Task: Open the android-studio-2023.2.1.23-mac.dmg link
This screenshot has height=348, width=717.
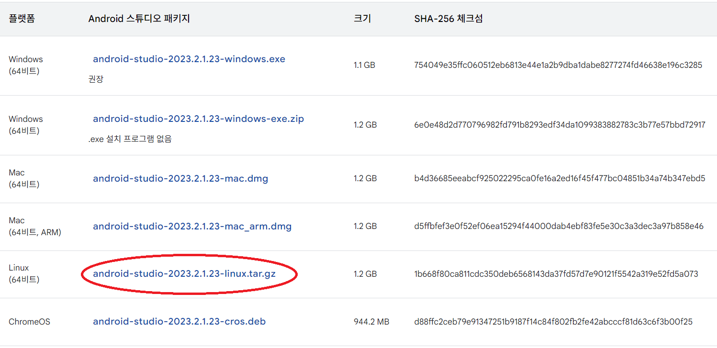Action: pos(180,179)
